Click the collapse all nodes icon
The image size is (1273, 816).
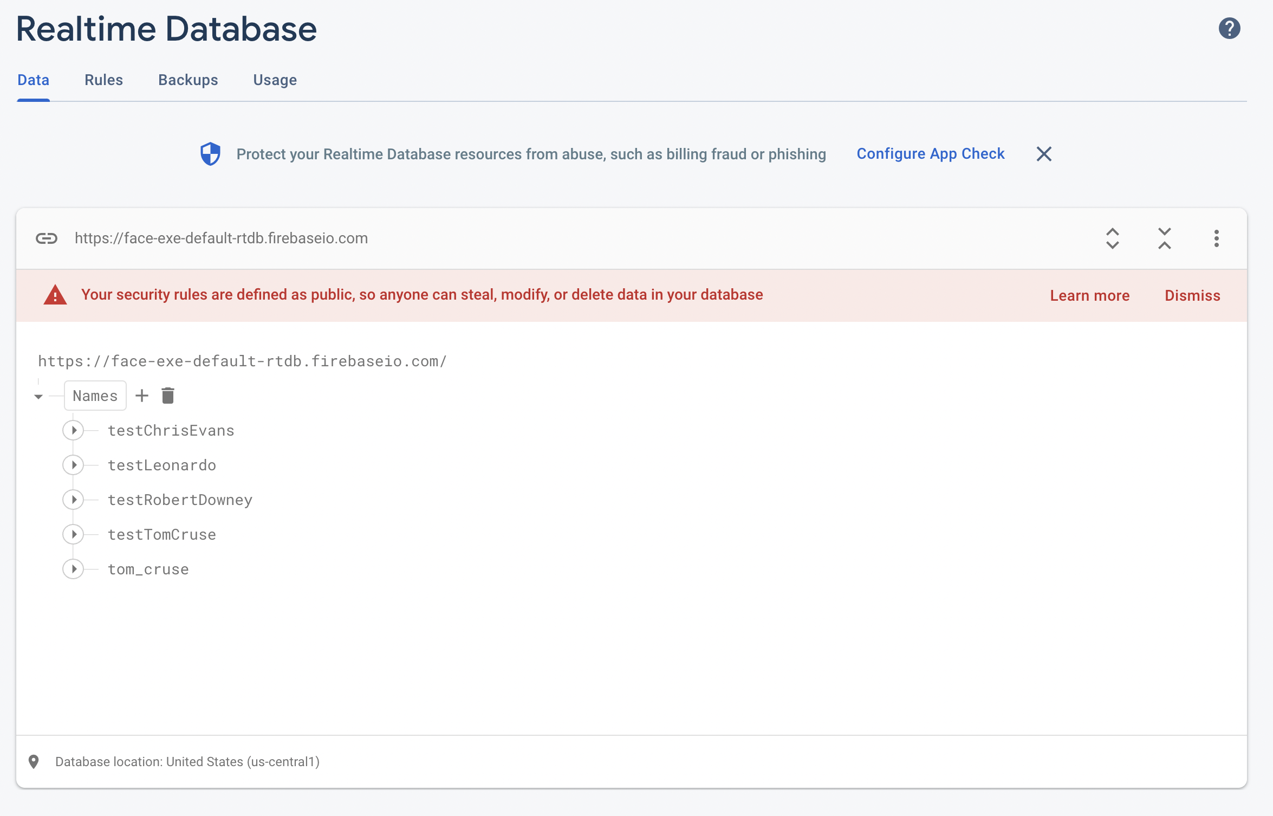[x=1164, y=238]
